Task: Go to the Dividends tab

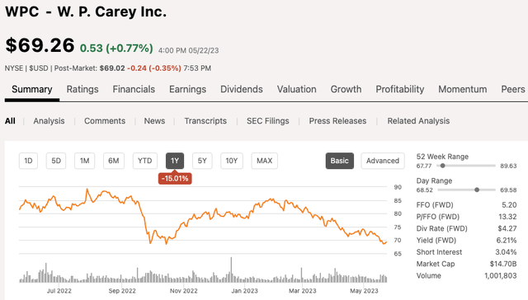Action: click(x=242, y=89)
